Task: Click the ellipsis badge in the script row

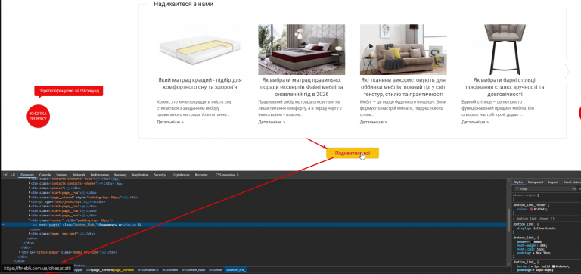Action: point(87,201)
